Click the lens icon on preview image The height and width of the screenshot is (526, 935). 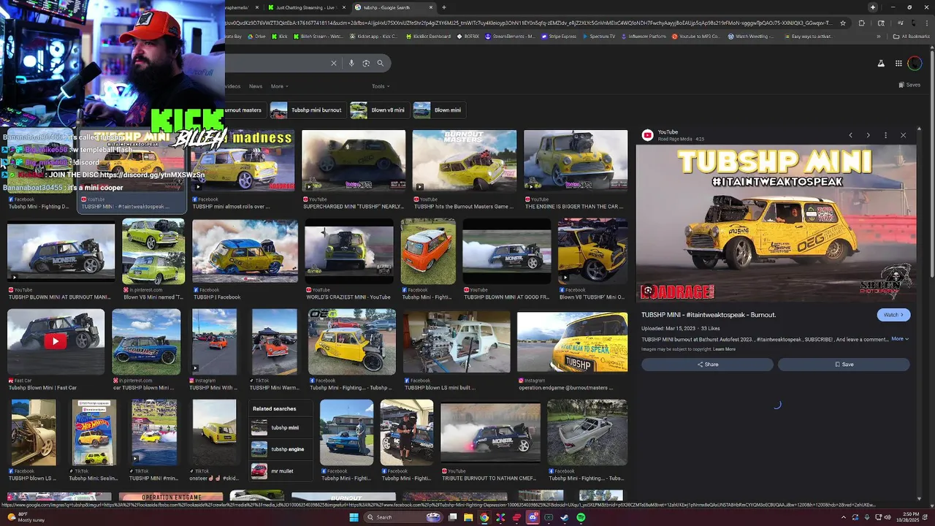coord(648,291)
